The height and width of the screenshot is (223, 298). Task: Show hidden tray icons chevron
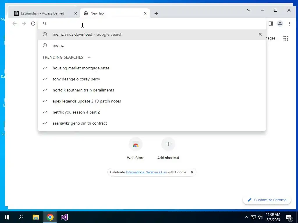coord(246,217)
